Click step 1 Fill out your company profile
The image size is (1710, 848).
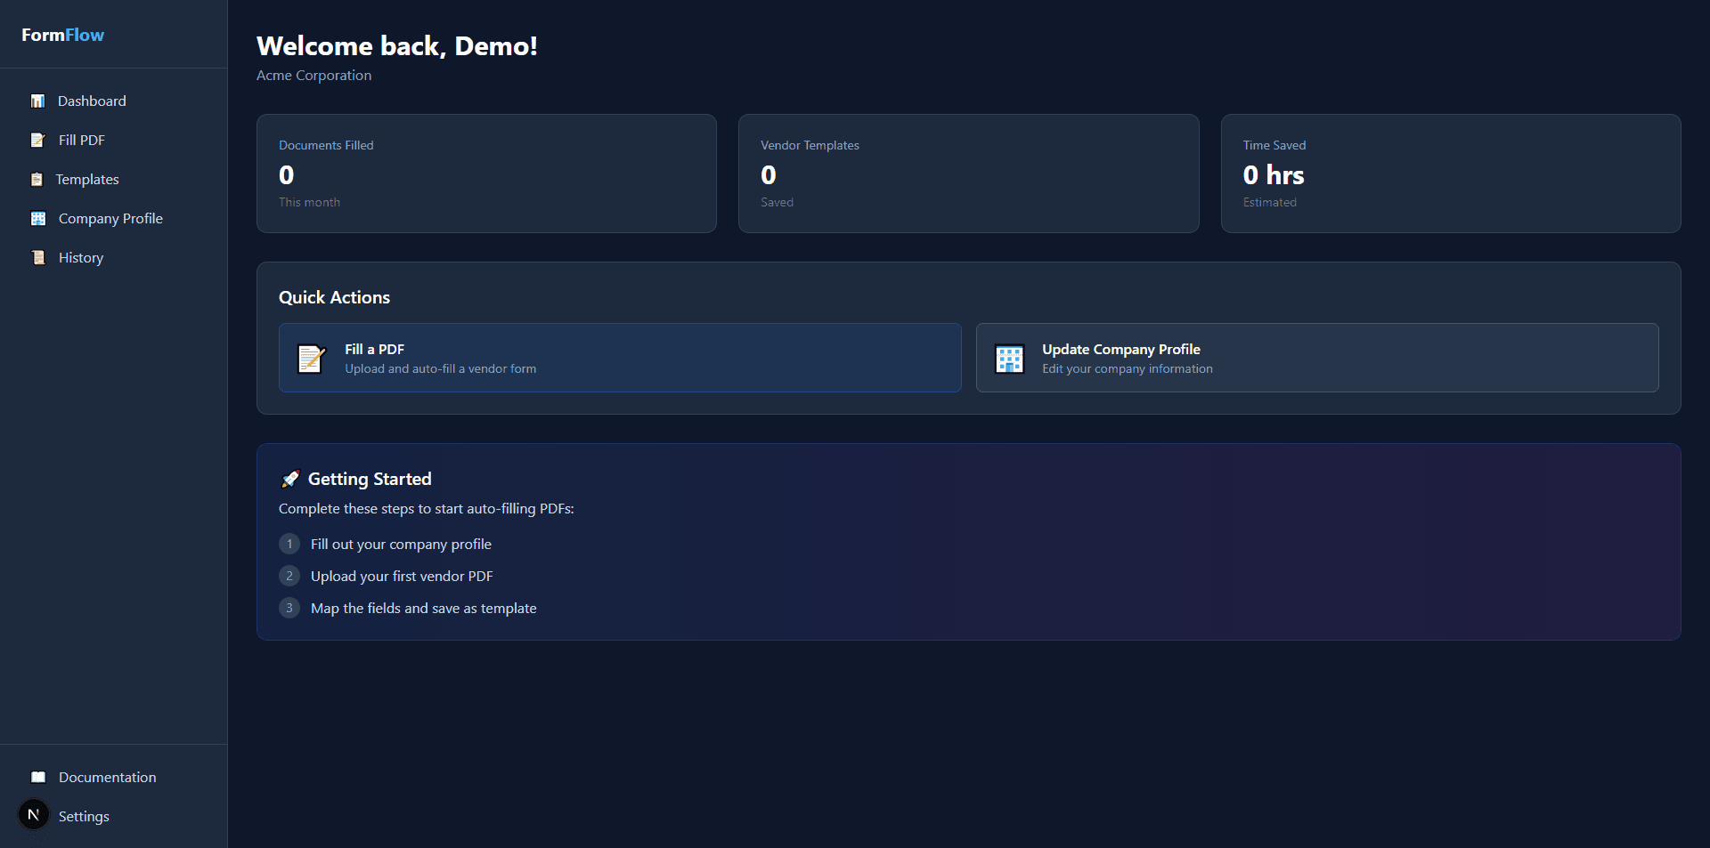(401, 545)
